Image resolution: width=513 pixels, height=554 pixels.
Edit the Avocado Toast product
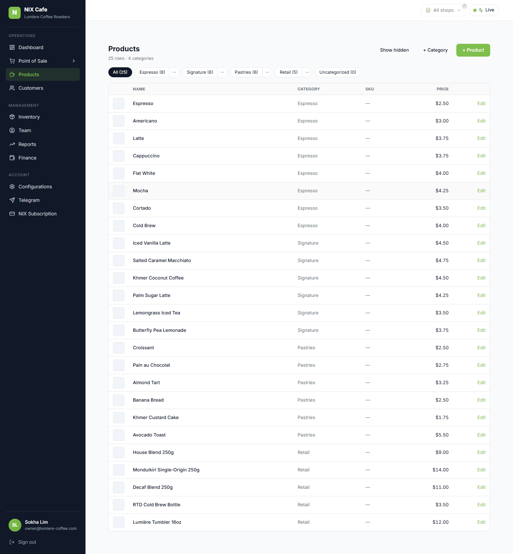pyautogui.click(x=481, y=435)
